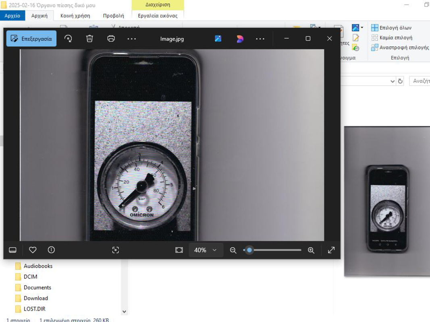Mark the photo as favorite with heart icon
The width and height of the screenshot is (430, 322).
(x=33, y=250)
